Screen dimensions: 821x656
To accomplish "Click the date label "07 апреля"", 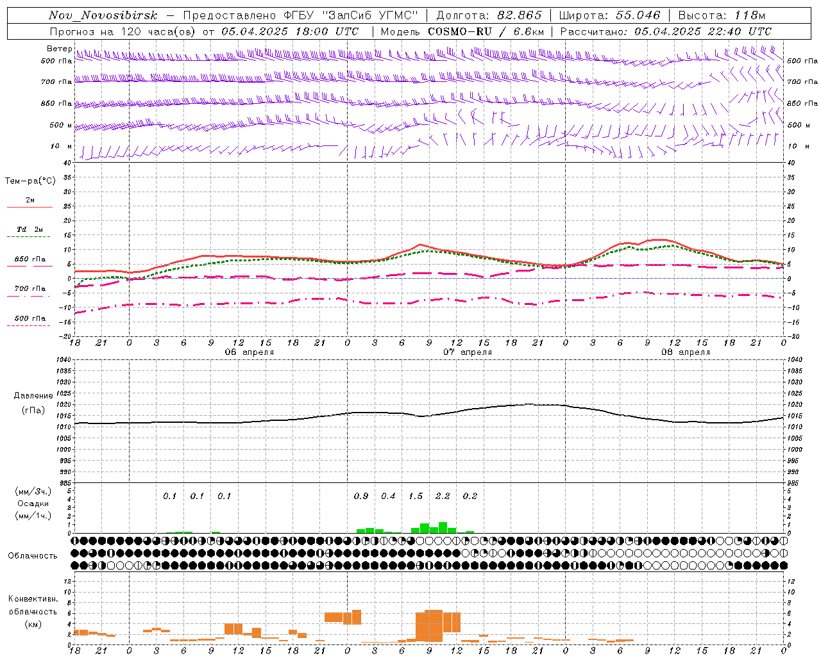I will 468,352.
